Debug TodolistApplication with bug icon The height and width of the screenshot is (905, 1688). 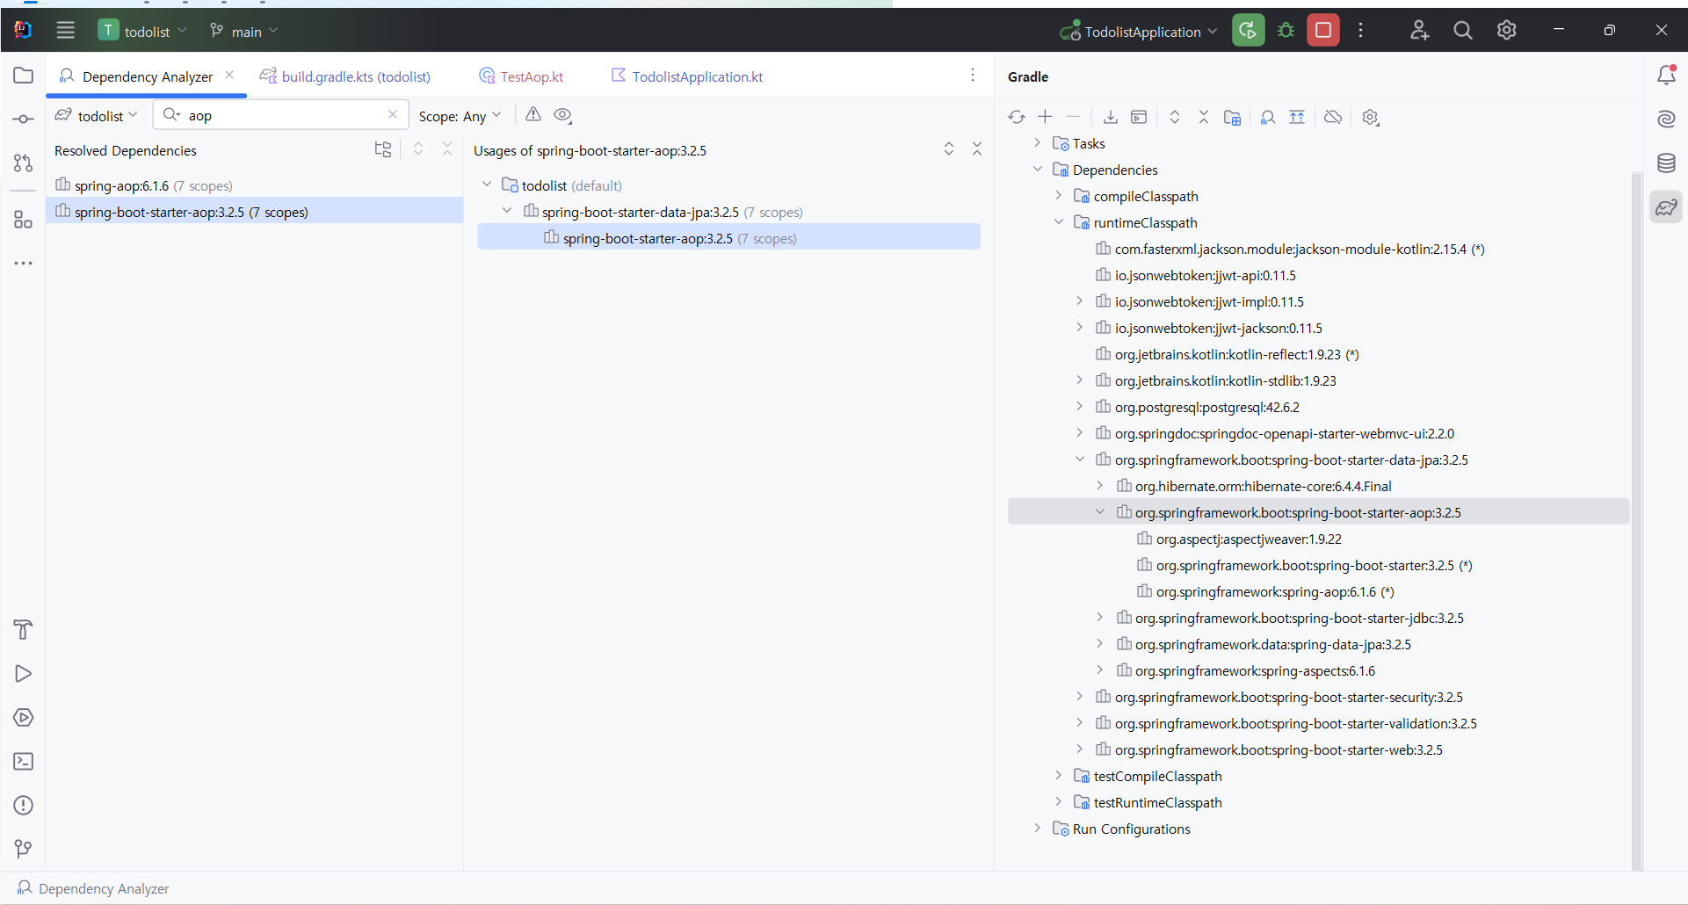pos(1286,31)
